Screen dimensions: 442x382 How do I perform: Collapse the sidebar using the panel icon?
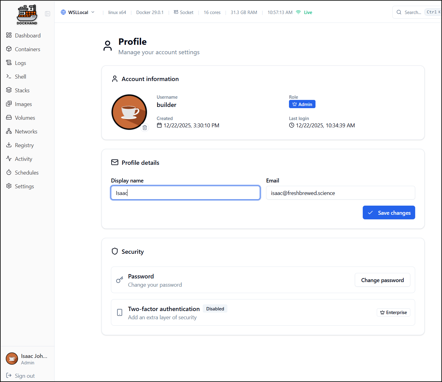tap(48, 14)
